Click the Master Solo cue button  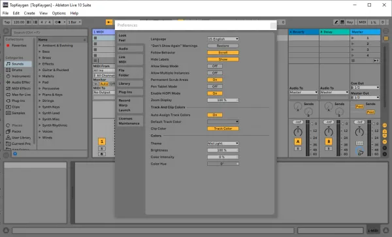point(359,143)
